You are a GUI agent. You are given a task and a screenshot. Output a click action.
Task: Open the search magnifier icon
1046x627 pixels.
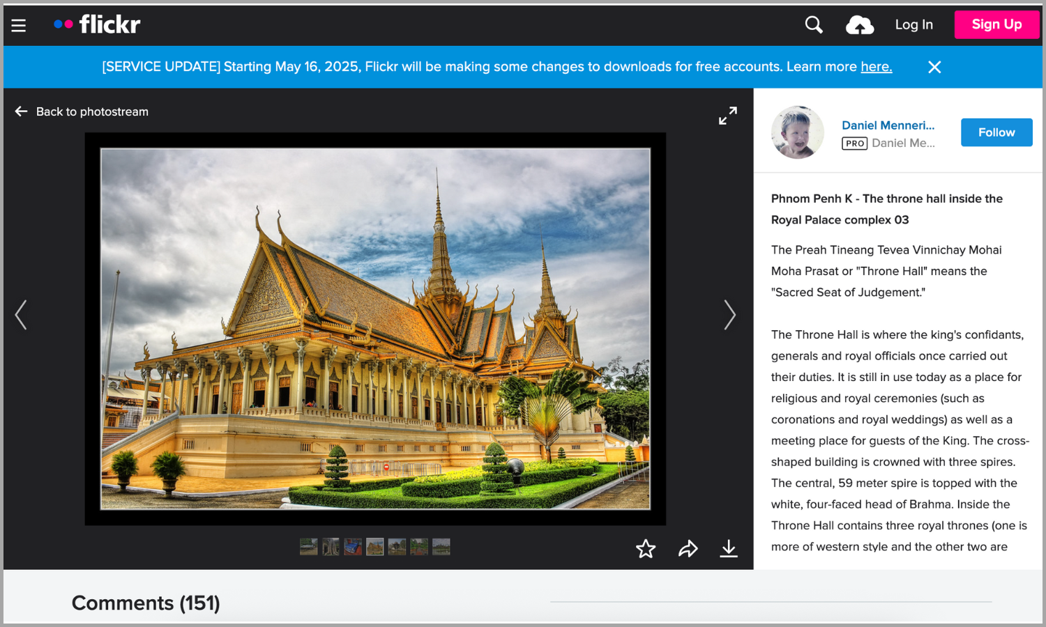[x=814, y=25]
